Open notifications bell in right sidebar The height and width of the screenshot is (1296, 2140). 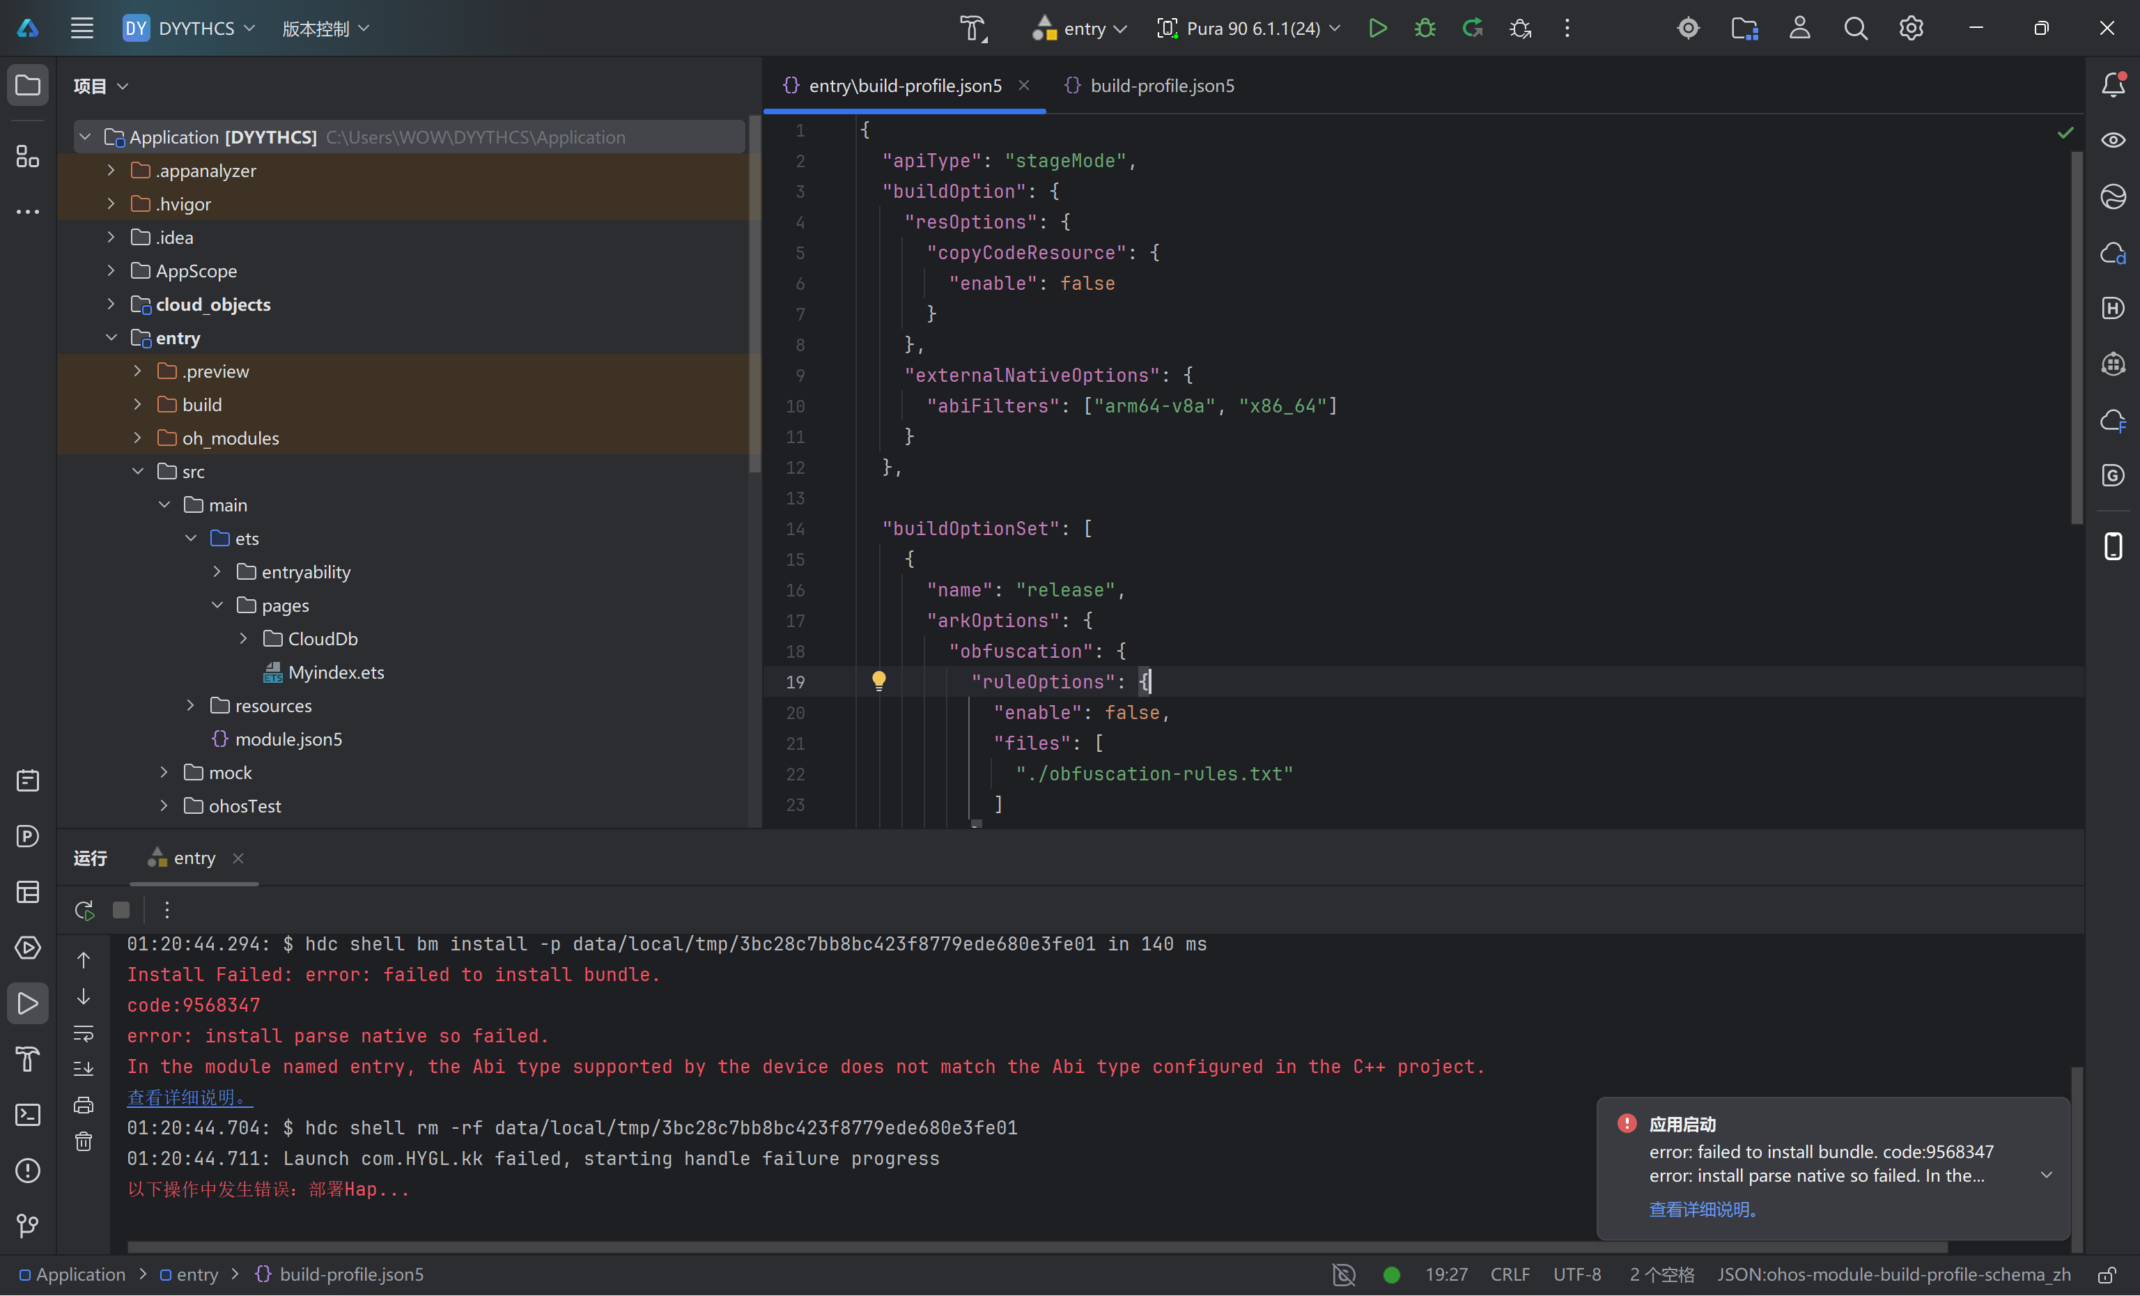pos(2113,84)
